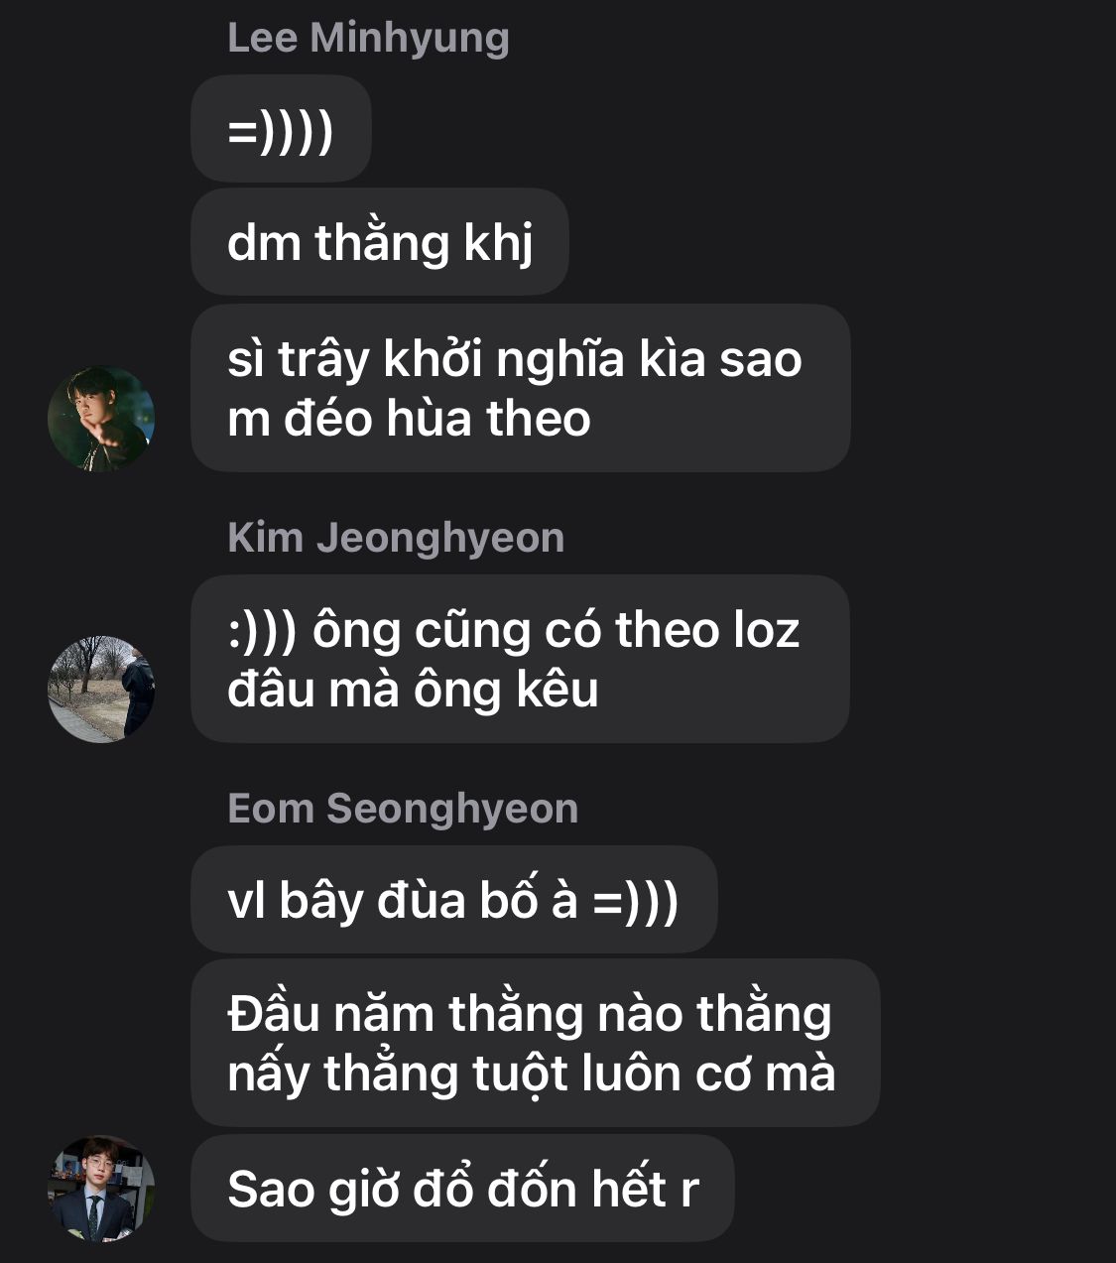
Task: Tap the sender name Eom Seonghyeon
Action: (x=403, y=809)
